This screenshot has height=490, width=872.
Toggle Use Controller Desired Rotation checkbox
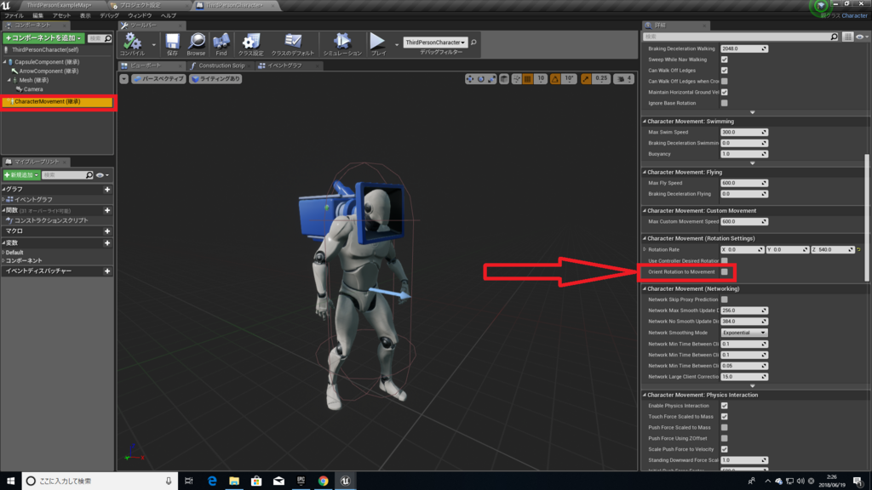click(724, 260)
